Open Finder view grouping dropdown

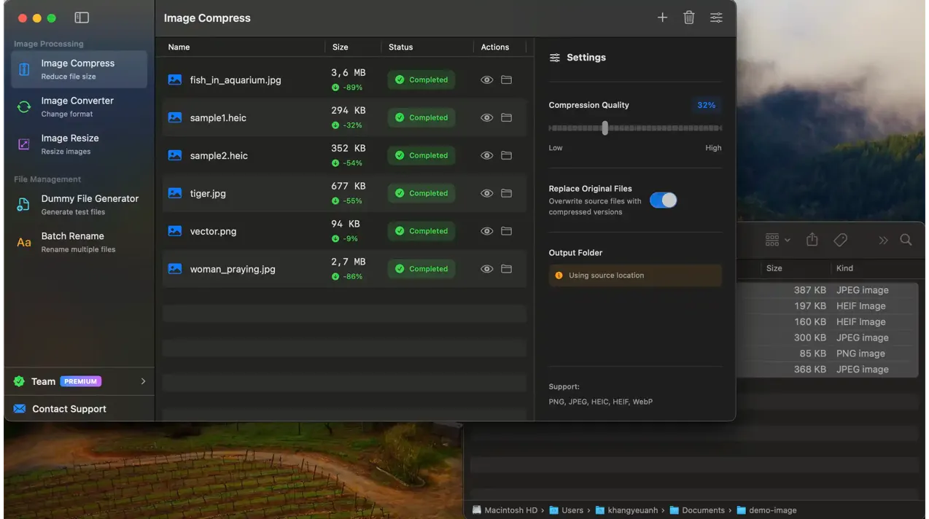coord(777,240)
